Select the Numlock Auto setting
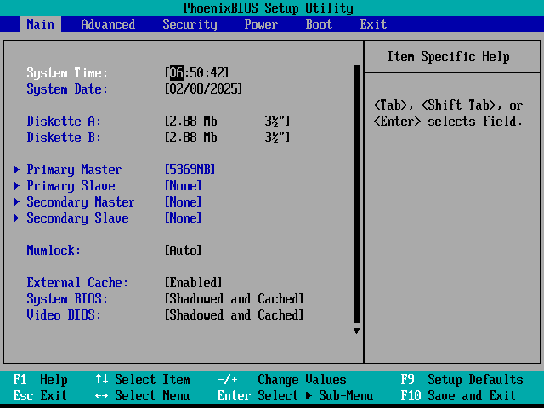 pos(183,251)
